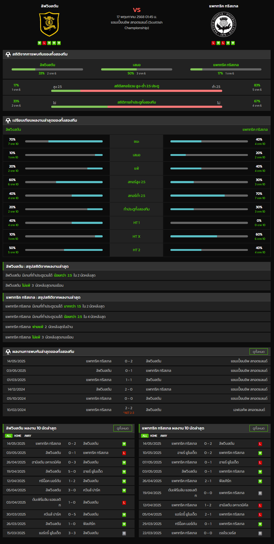Viewport: 274px width, 544px height.
Task: Click the match date 17 พฤษภาคม 2568 01:45 น.
Action: [x=137, y=17]
